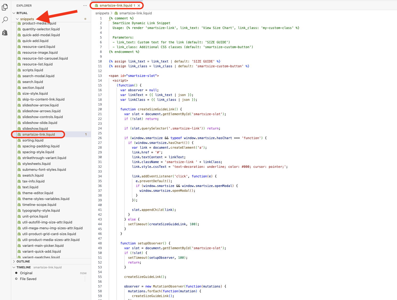Click snippets in the breadcrumb path
This screenshot has height=300, width=397.
(x=102, y=13)
